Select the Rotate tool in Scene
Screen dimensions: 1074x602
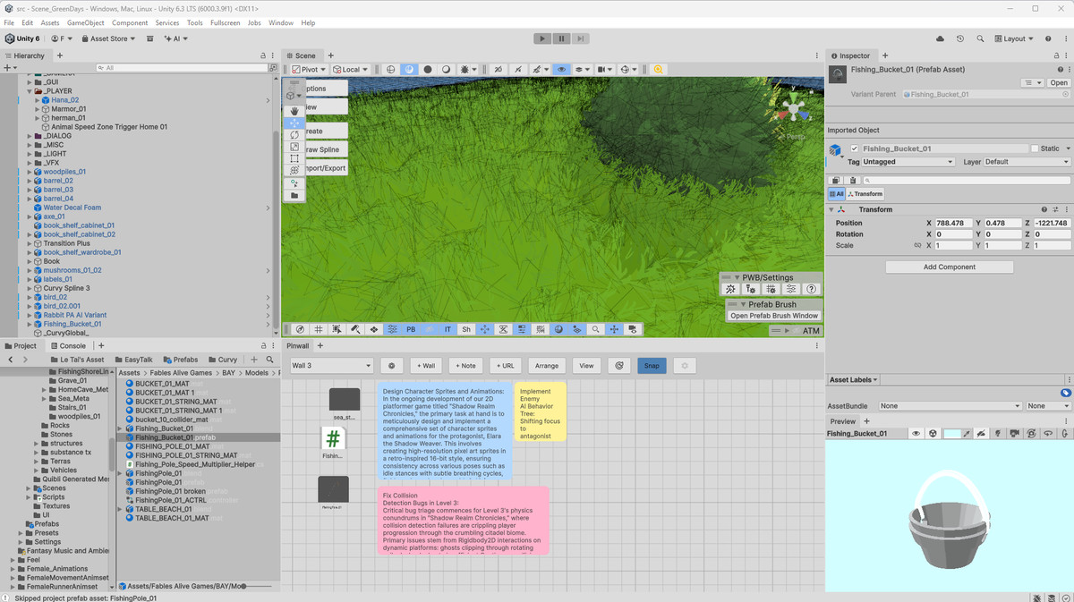point(294,135)
